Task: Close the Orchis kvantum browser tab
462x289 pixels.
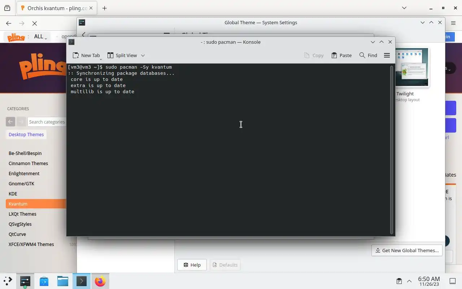Action: [x=91, y=8]
